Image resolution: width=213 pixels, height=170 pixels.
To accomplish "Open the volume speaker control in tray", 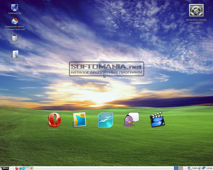I will pos(200,168).
